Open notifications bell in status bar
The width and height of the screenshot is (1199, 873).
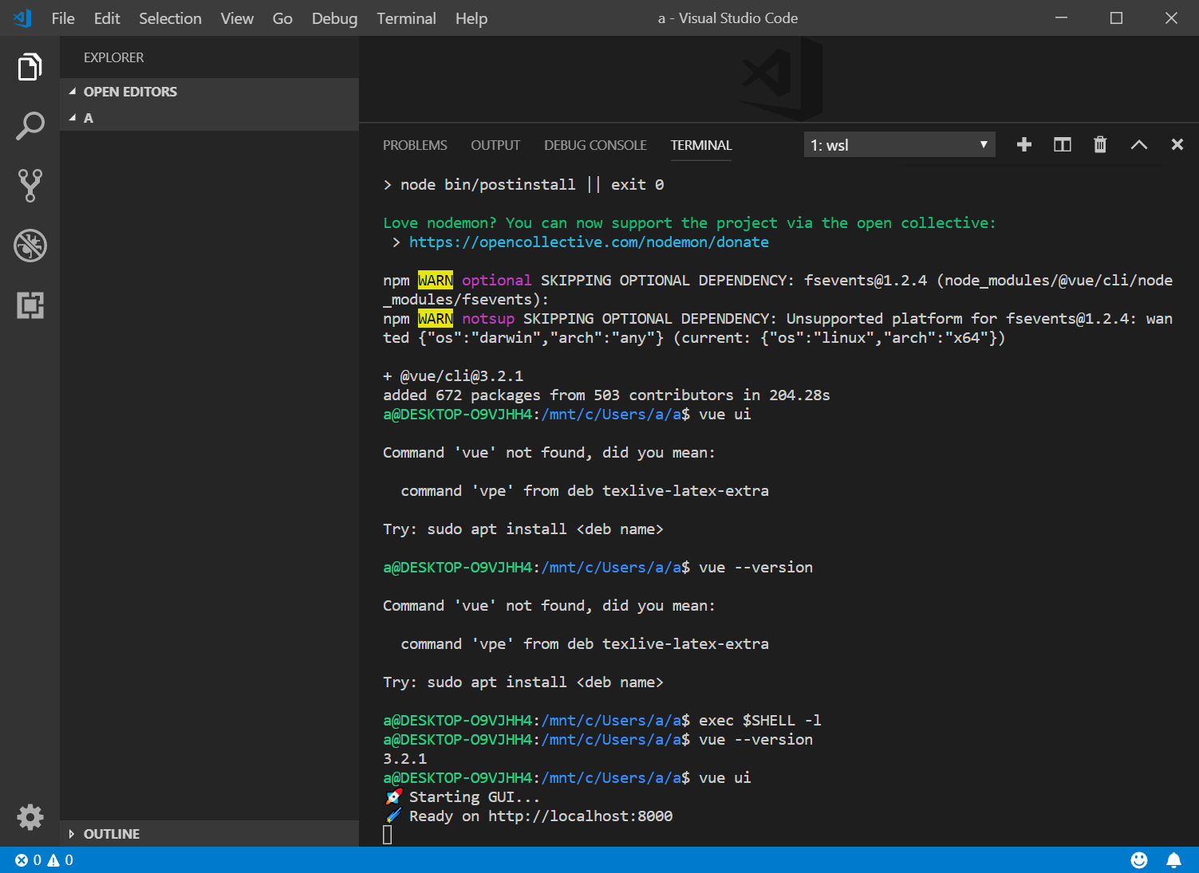pyautogui.click(x=1174, y=859)
